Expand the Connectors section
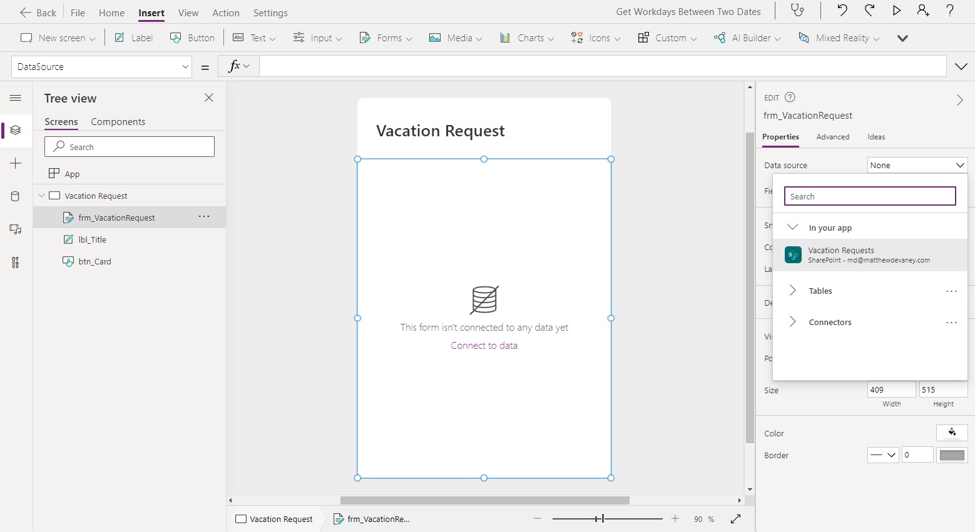Viewport: 975px width, 532px height. 830,322
